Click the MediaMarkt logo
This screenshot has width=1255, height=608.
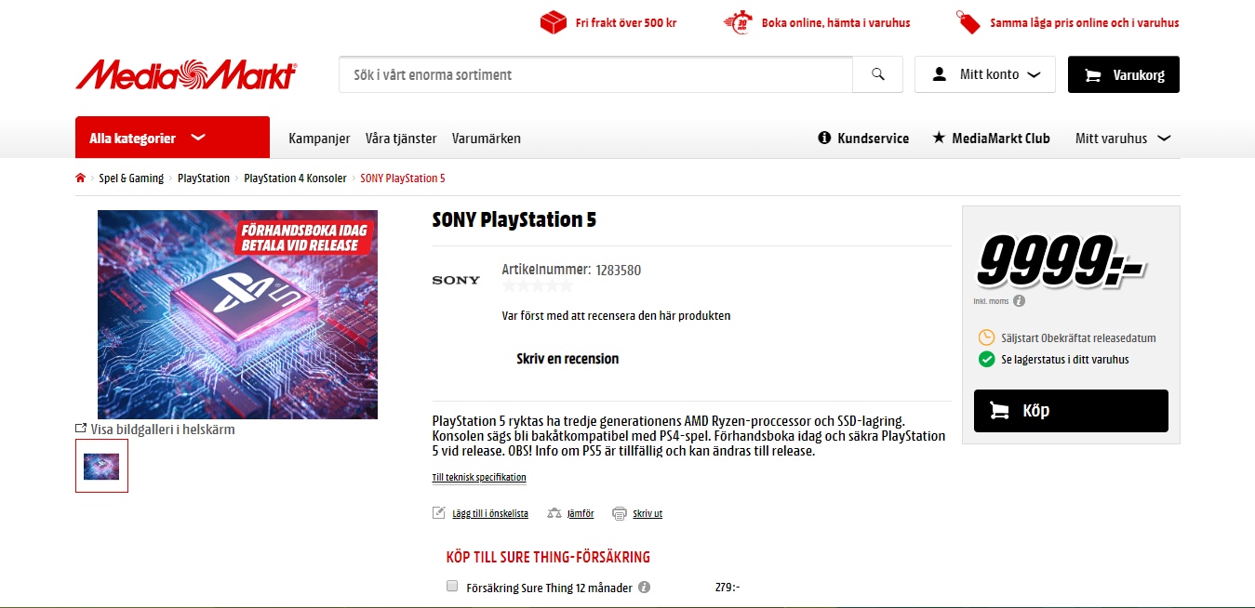(186, 74)
